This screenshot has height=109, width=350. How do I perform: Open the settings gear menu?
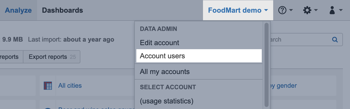pyautogui.click(x=307, y=10)
